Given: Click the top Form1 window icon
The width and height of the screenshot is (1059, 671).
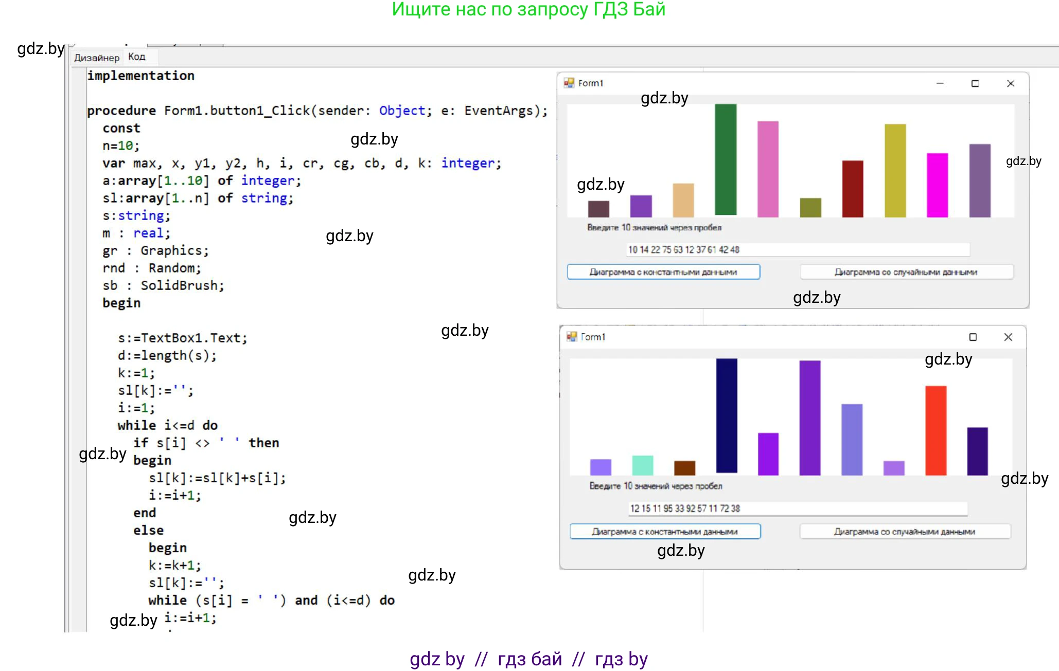Looking at the screenshot, I should click(x=569, y=83).
